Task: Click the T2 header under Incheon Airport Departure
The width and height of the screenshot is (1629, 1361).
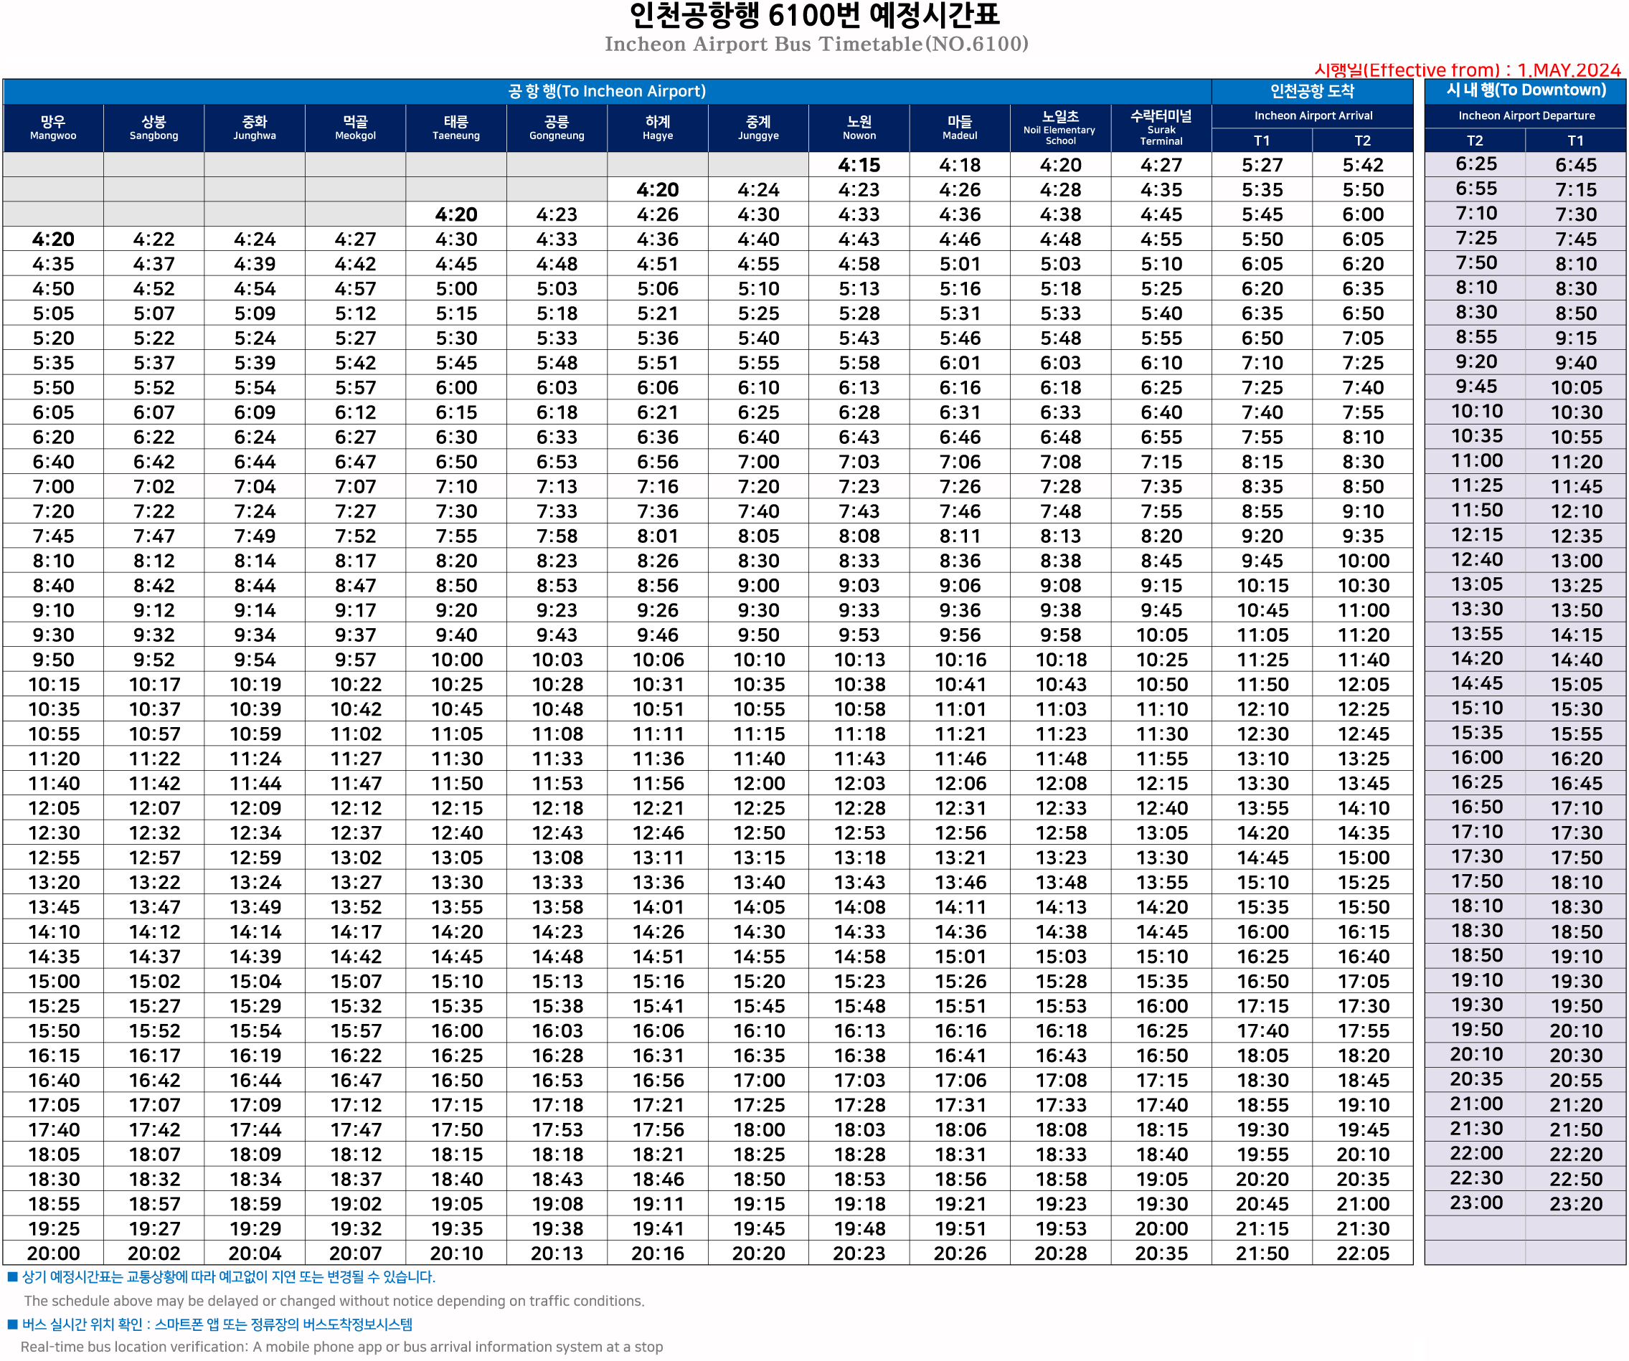Action: click(x=1475, y=141)
